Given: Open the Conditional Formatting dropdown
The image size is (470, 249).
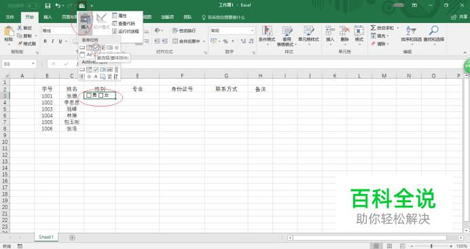Looking at the screenshot, I should [267, 35].
